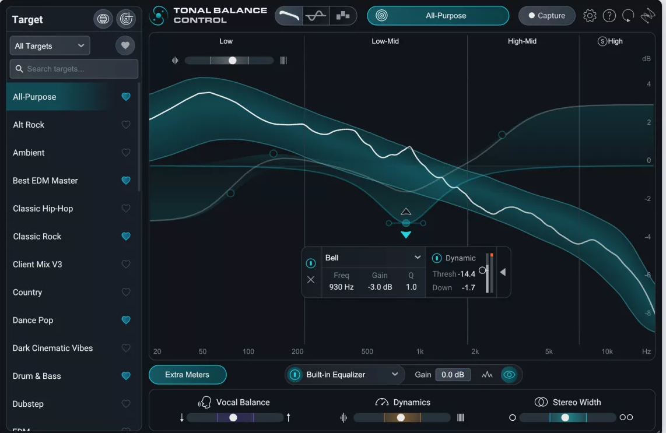Click the signal chain icon top right
The image size is (666, 433).
click(649, 15)
